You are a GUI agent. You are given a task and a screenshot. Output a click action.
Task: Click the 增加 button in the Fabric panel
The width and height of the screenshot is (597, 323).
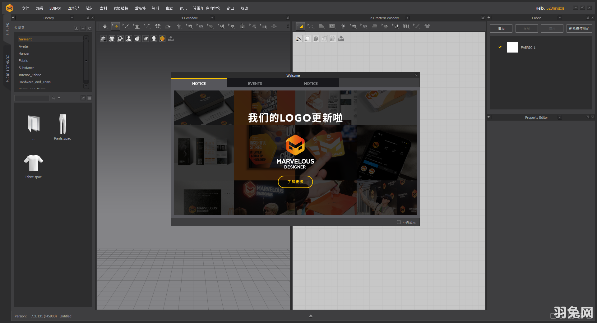[501, 28]
